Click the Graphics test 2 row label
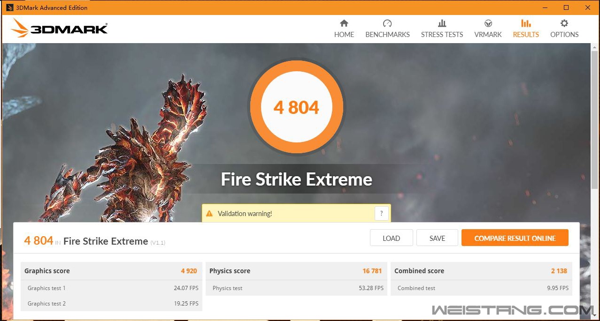 46,304
